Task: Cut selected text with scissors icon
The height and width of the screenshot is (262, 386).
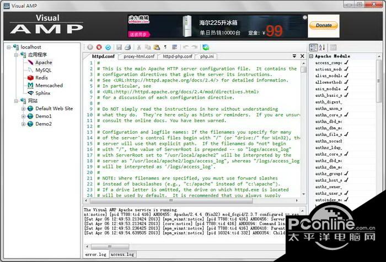Action: 139,47
